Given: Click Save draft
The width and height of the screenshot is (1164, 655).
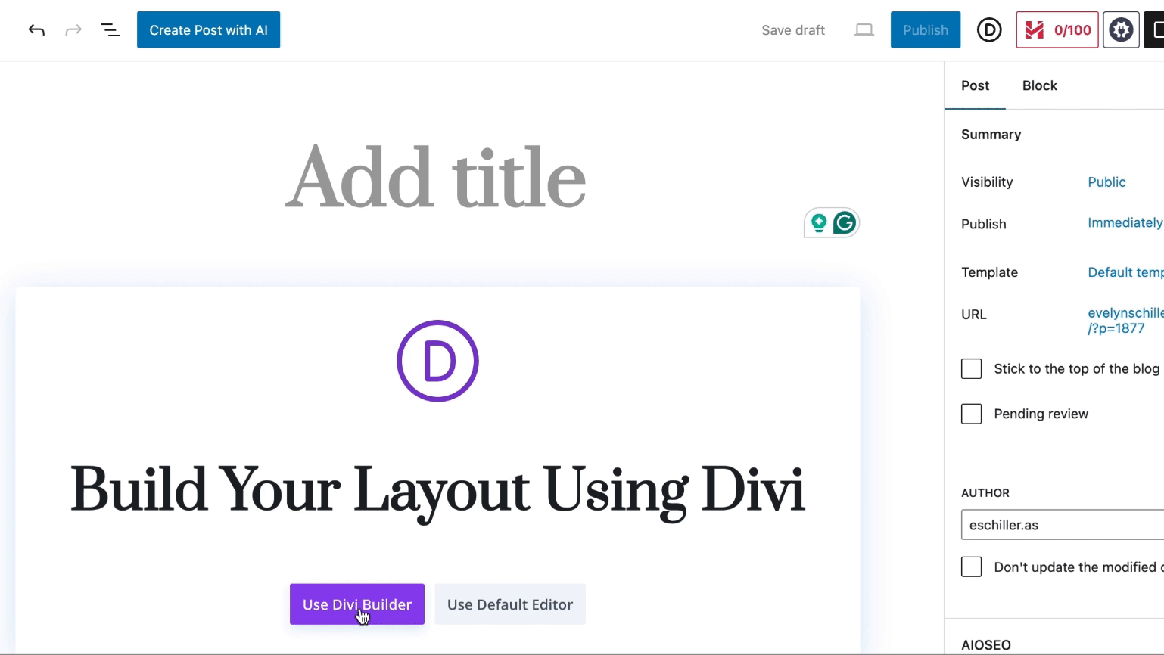Looking at the screenshot, I should click(x=793, y=30).
